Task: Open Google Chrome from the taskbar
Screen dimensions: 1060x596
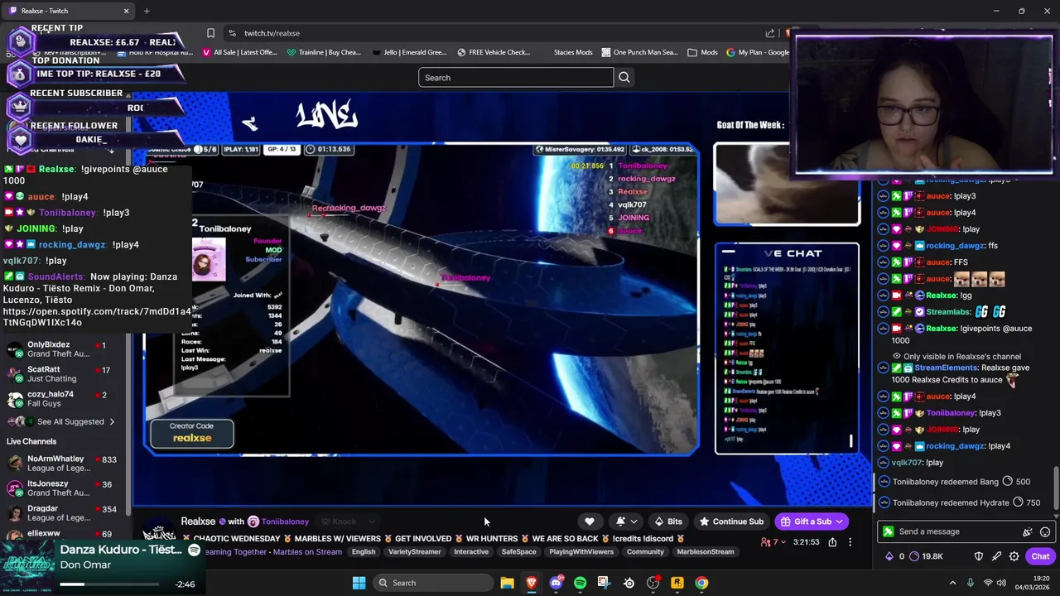Action: 701,583
